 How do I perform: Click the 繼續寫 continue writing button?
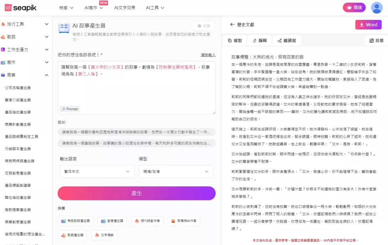pyautogui.click(x=287, y=41)
